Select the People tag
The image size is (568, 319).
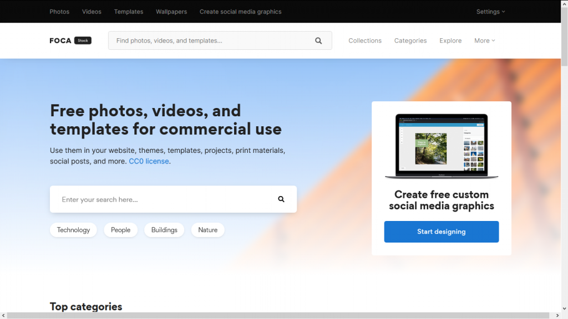click(120, 230)
